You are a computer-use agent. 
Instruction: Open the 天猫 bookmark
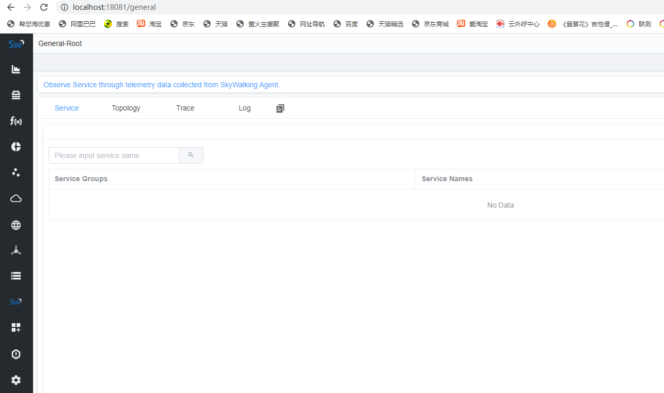tap(216, 24)
